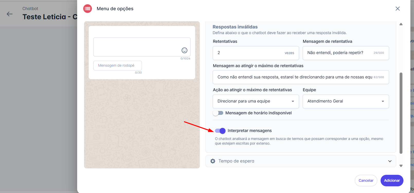Image resolution: width=414 pixels, height=193 pixels.
Task: Expand the Tempo de espera section
Action: tap(390, 161)
